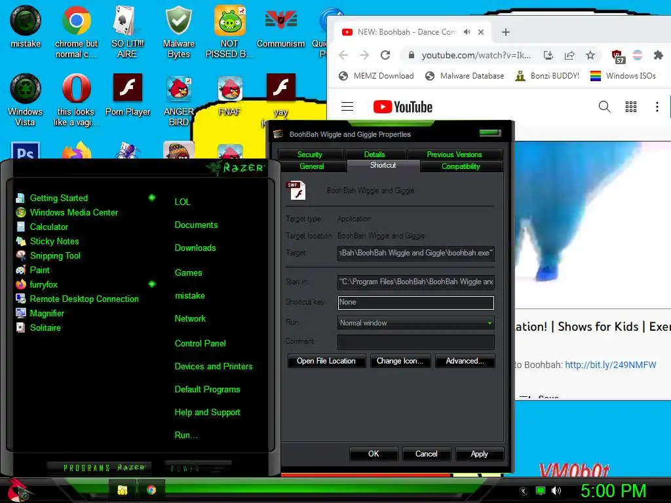
Task: Select the Shortcut tab
Action: tap(383, 166)
